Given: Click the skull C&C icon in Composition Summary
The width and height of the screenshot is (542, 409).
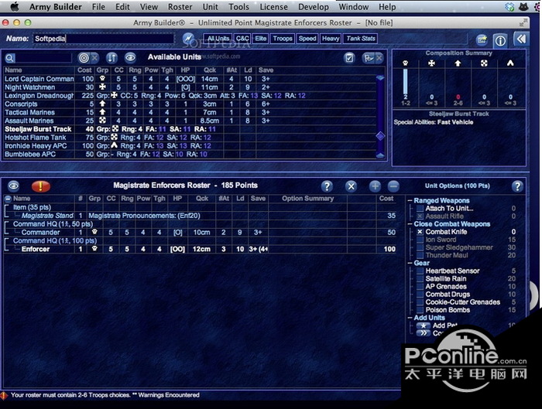Looking at the screenshot, I should (x=405, y=63).
